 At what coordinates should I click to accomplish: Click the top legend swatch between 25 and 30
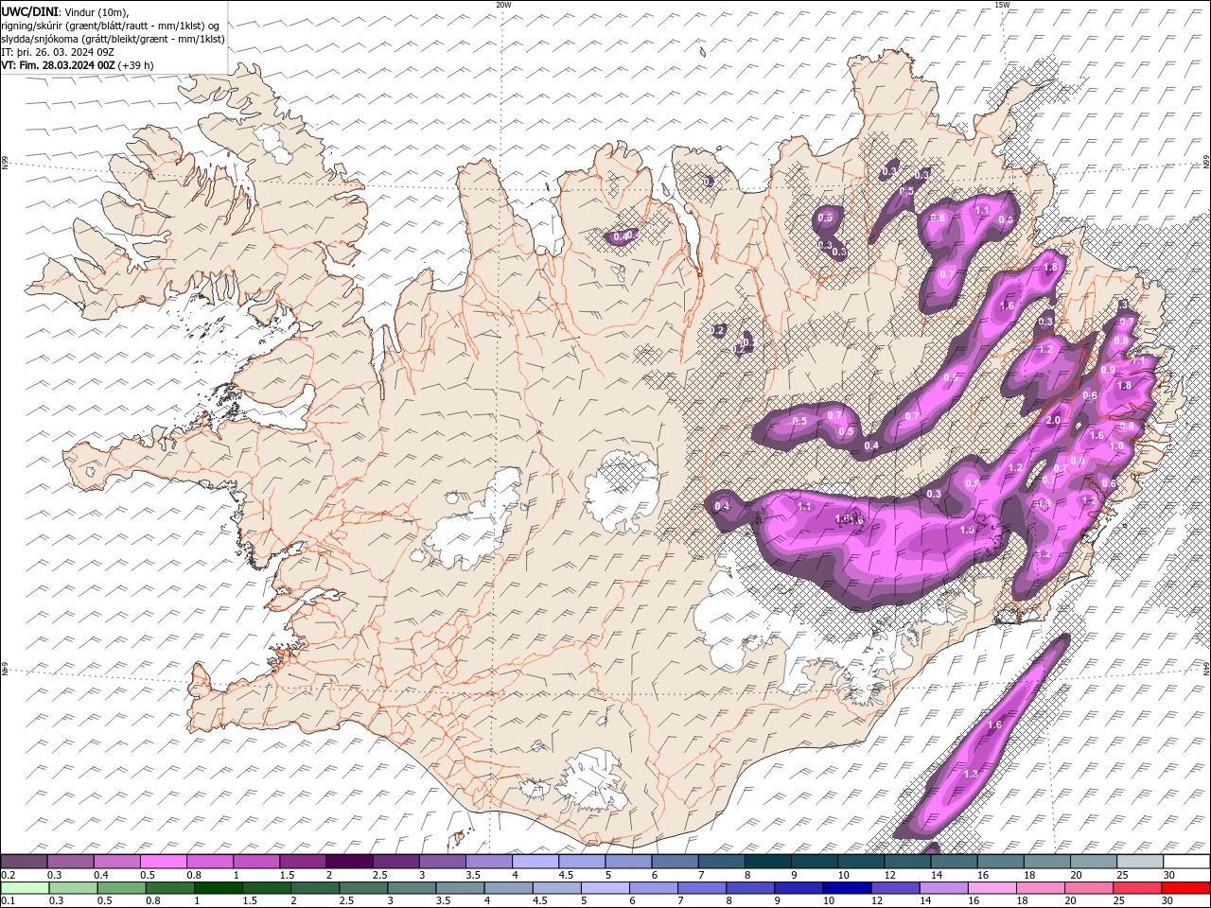pos(1140,862)
